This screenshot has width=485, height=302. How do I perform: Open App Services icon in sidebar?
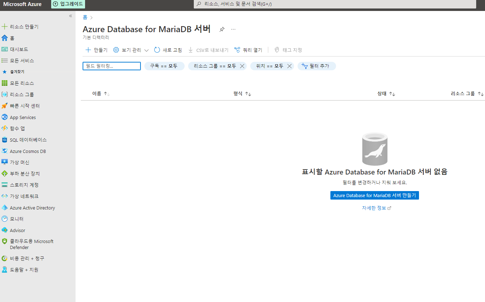tap(5, 117)
